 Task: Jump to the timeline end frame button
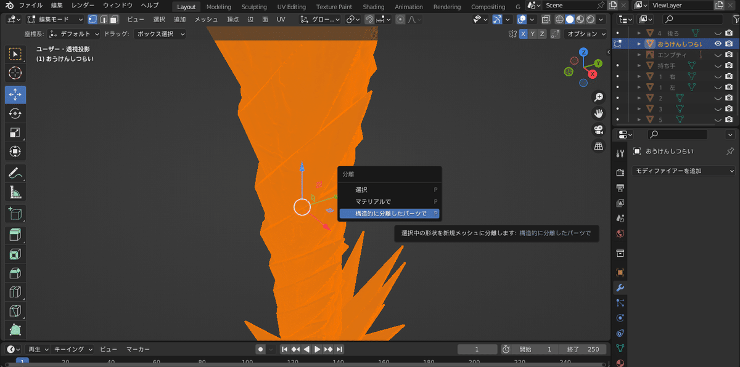click(x=339, y=349)
